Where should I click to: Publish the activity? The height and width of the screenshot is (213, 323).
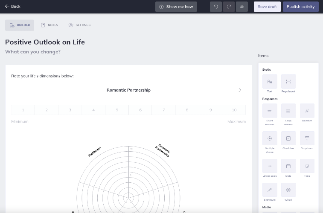pos(300,6)
